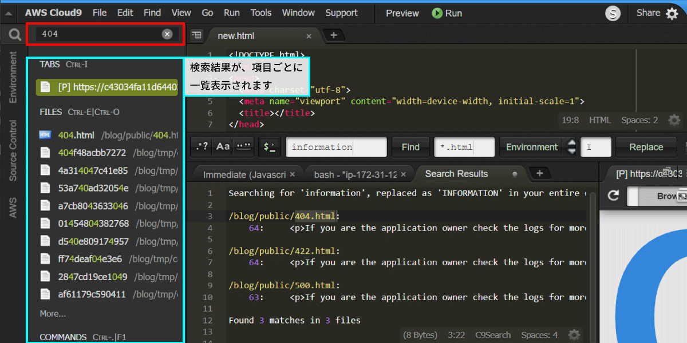Click the magnifier search icon in left sidebar
This screenshot has height=343, width=687.
(x=14, y=35)
